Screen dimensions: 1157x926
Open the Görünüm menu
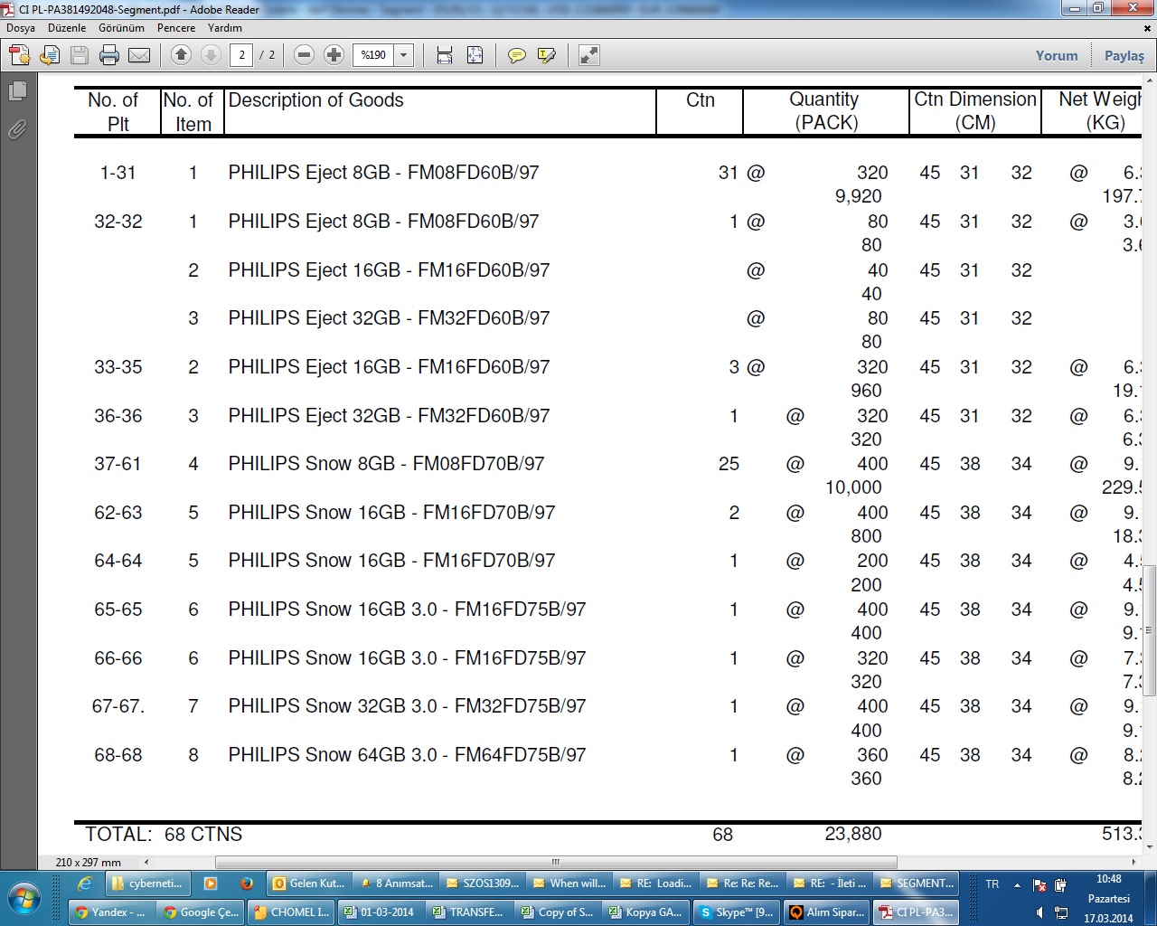121,28
